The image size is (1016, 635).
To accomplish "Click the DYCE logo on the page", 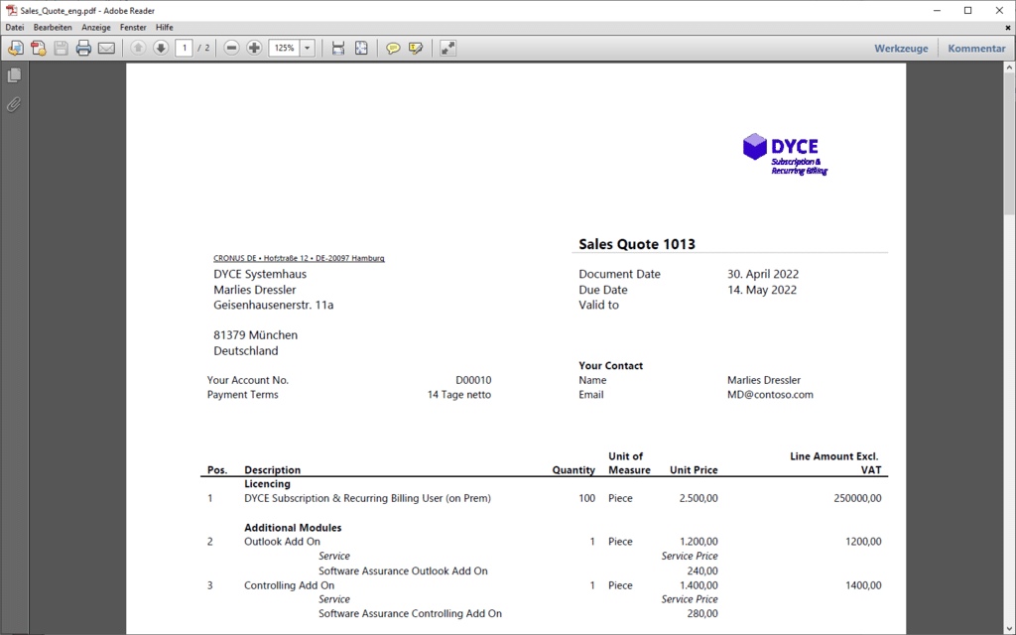I will tap(786, 154).
